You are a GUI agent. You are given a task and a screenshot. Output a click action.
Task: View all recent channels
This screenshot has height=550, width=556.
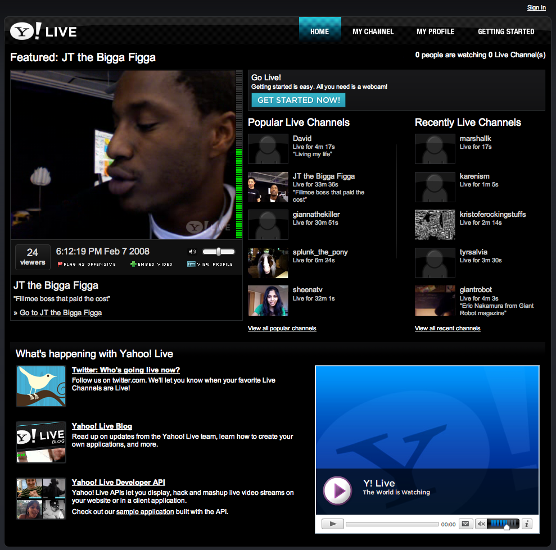click(x=447, y=328)
